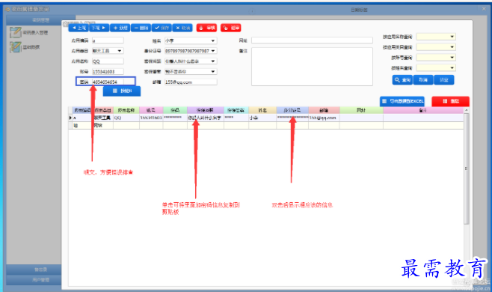Click the 备注 multiline text area

pos(312,67)
